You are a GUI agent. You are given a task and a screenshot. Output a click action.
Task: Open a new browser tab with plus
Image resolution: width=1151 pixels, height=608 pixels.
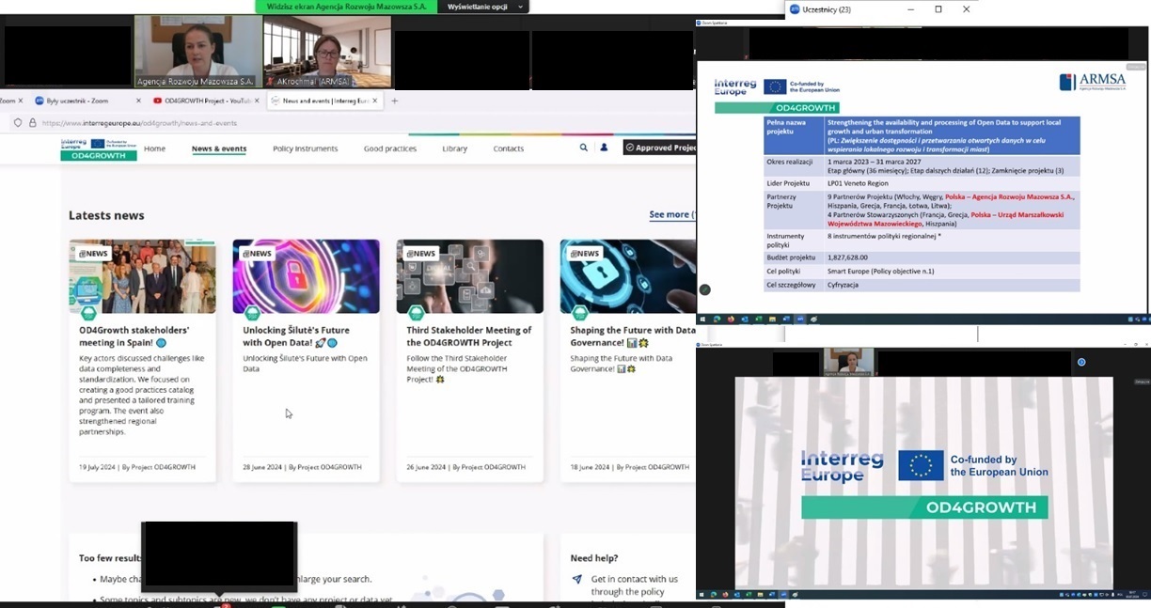(395, 101)
